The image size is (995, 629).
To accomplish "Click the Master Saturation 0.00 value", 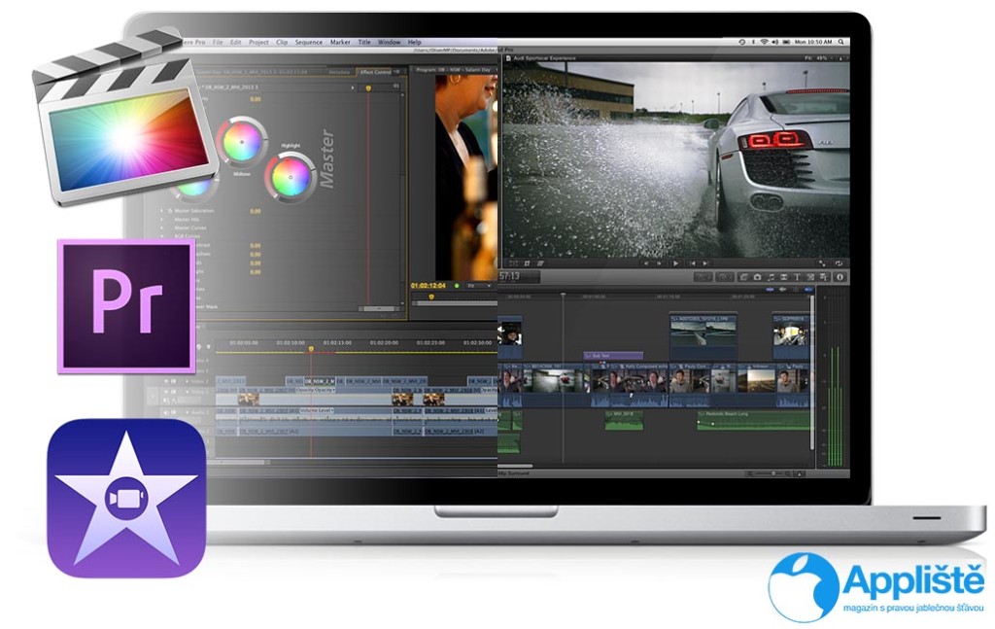I will [x=256, y=211].
